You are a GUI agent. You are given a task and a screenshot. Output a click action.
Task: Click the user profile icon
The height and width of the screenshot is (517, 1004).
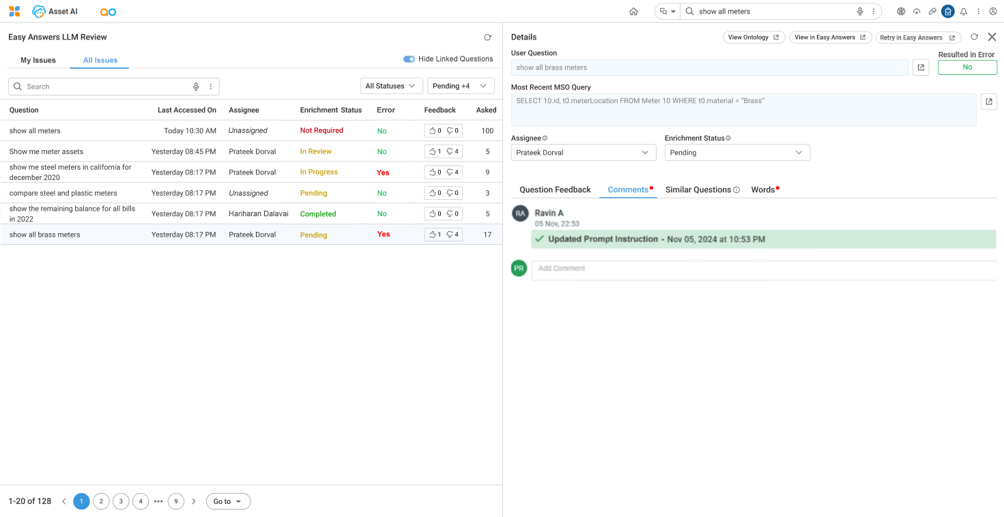click(993, 12)
